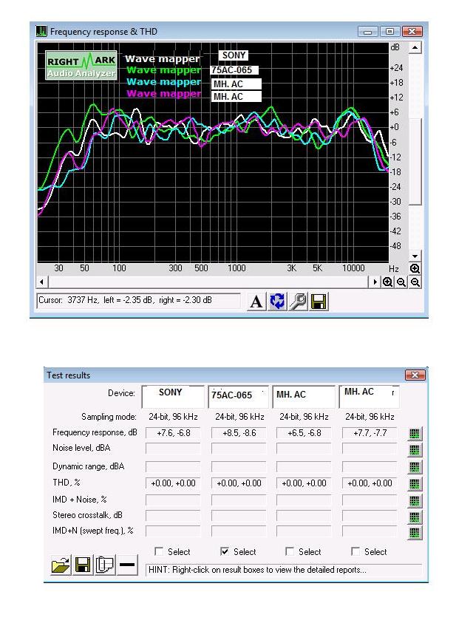Viewport: 473px width, 623px height.
Task: Click 75AC-065 THD result box
Action: (x=239, y=483)
